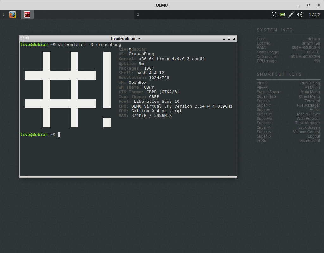Click the "Alt+F2" shortcut entry

(262, 83)
